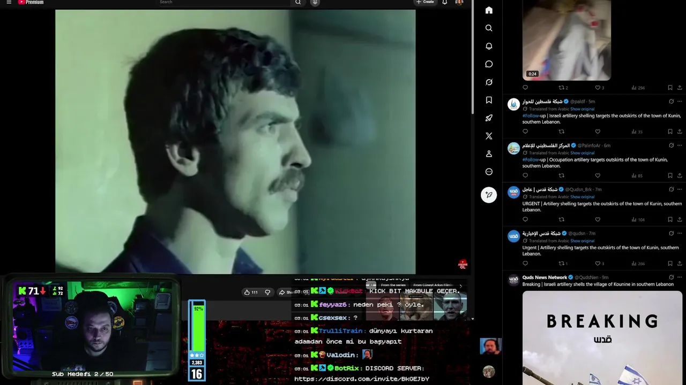Like the YouTube video with 111 likes

pos(251,292)
